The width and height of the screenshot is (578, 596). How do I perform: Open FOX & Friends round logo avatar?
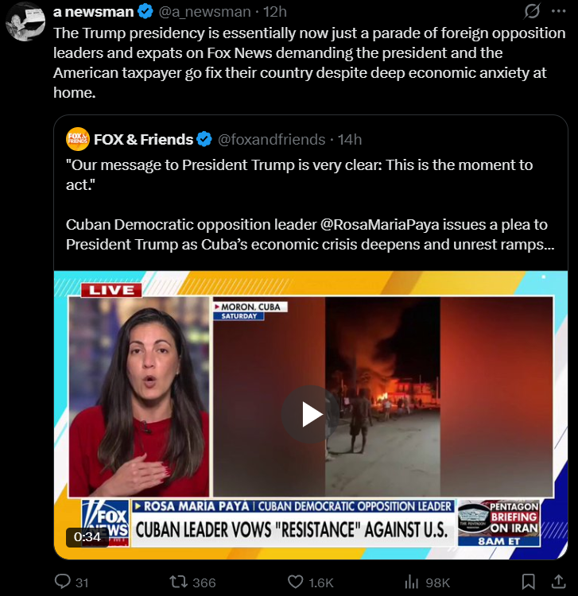coord(78,139)
